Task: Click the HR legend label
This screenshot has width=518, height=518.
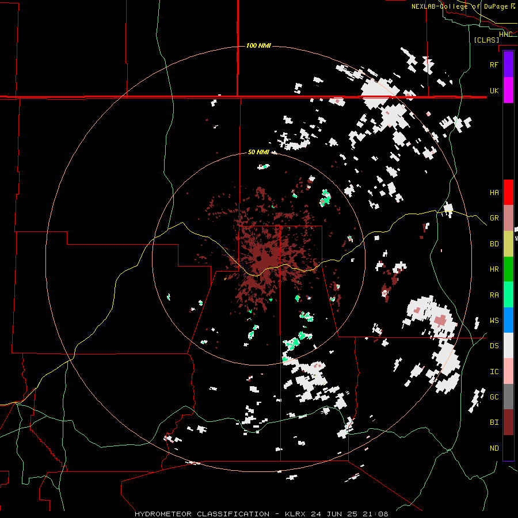Action: (494, 269)
